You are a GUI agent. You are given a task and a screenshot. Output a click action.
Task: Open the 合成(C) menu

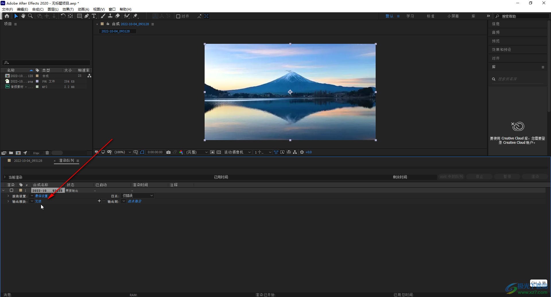(38, 9)
